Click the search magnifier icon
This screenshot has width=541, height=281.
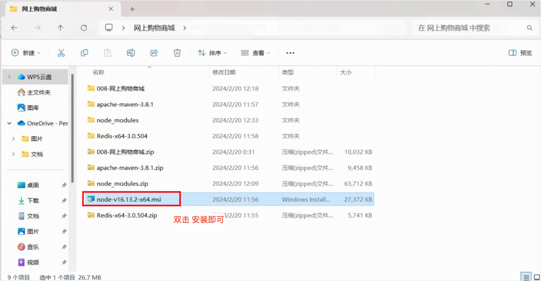point(529,28)
